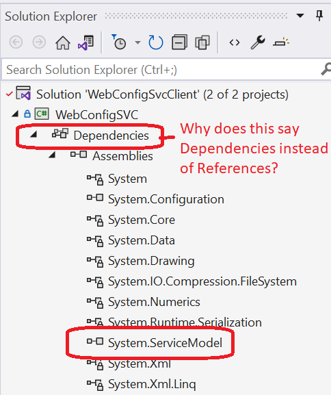This screenshot has height=395, width=331.
Task: Click the Back navigation arrow
Action: [16, 42]
